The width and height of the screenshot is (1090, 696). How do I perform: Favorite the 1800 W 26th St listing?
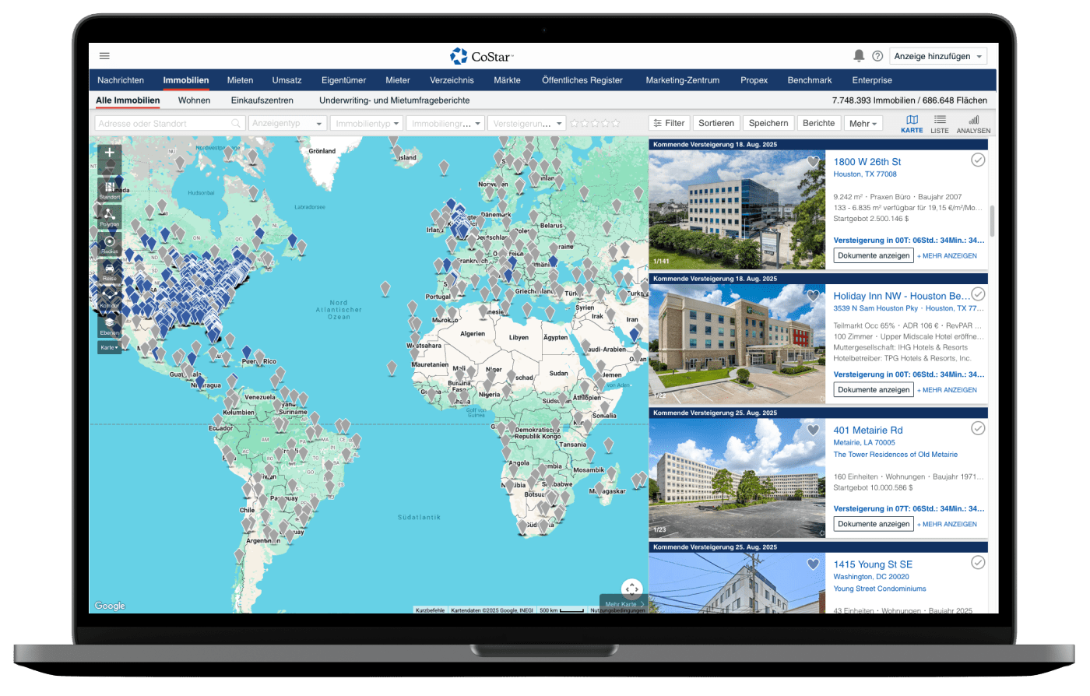point(813,162)
